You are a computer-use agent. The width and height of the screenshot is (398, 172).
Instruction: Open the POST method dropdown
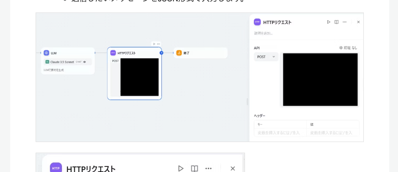coord(266,57)
